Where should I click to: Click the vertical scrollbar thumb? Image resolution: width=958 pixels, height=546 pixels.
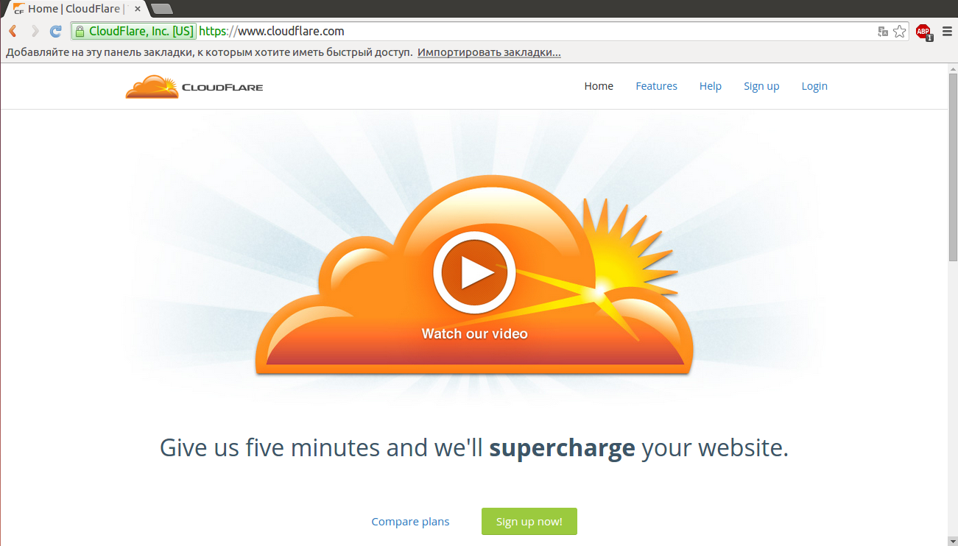952,167
